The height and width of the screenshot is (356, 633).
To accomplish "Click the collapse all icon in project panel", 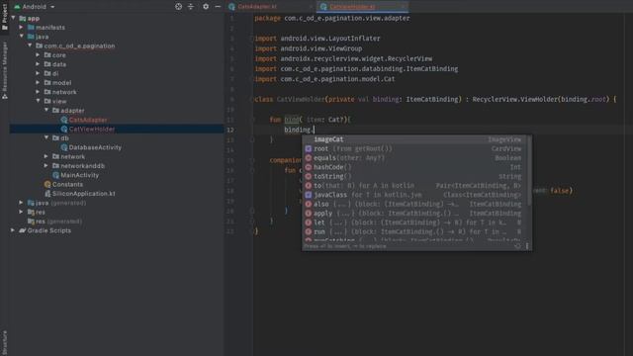I will tap(191, 7).
